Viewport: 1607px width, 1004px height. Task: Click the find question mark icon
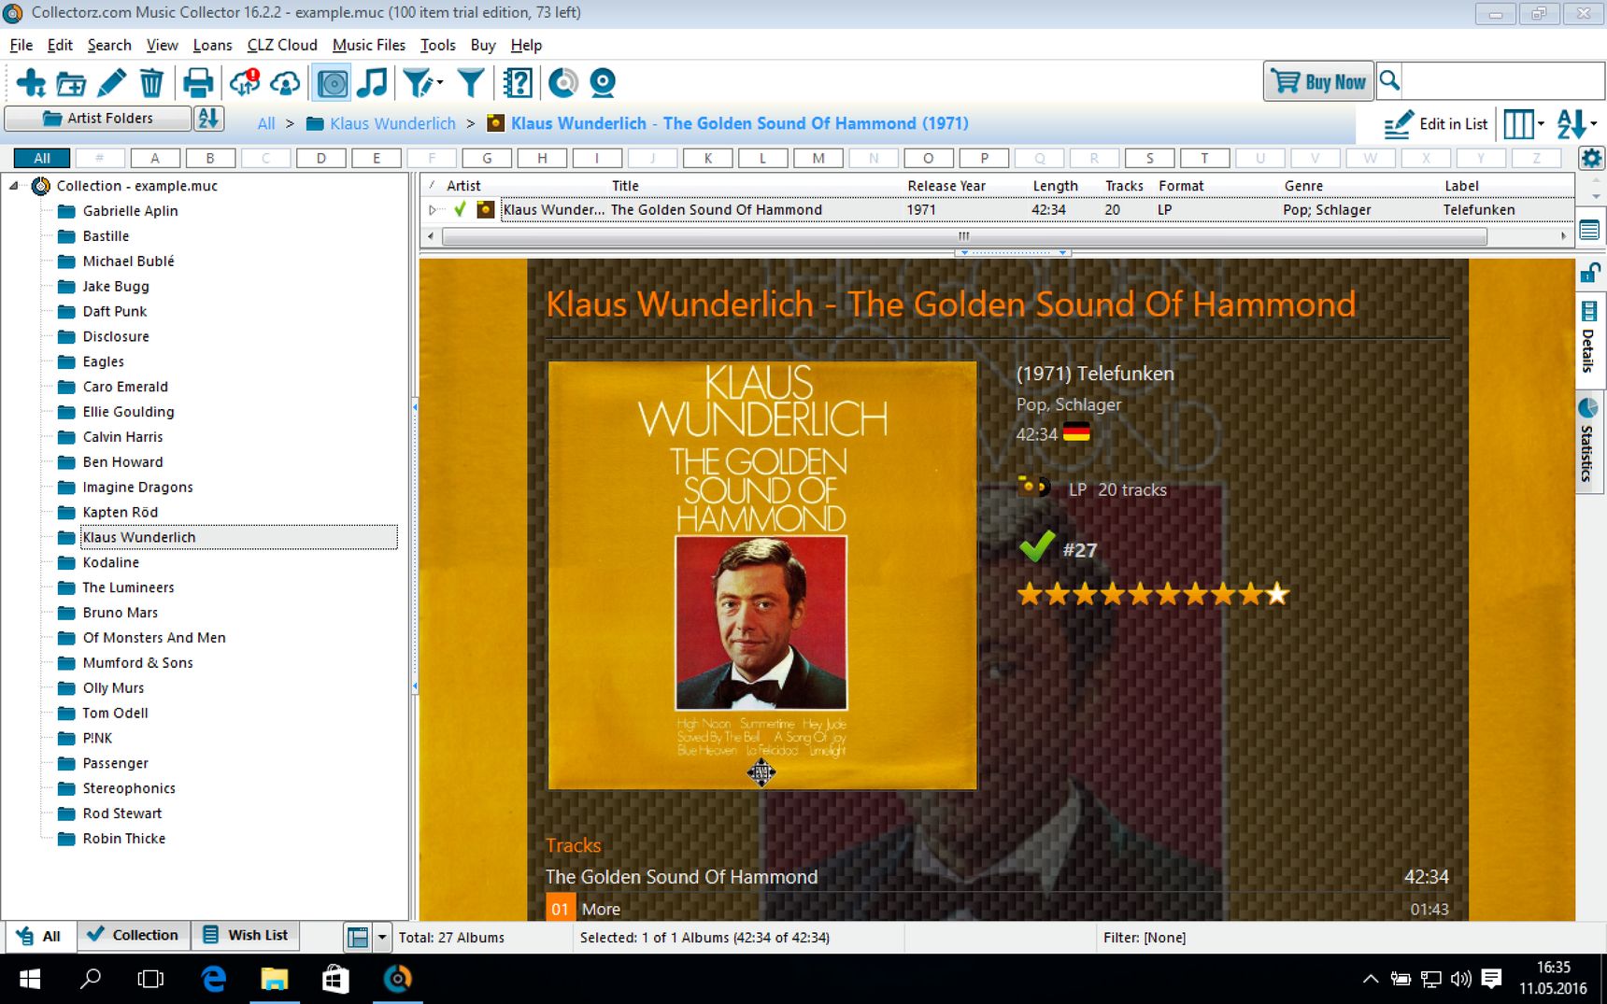click(x=518, y=83)
